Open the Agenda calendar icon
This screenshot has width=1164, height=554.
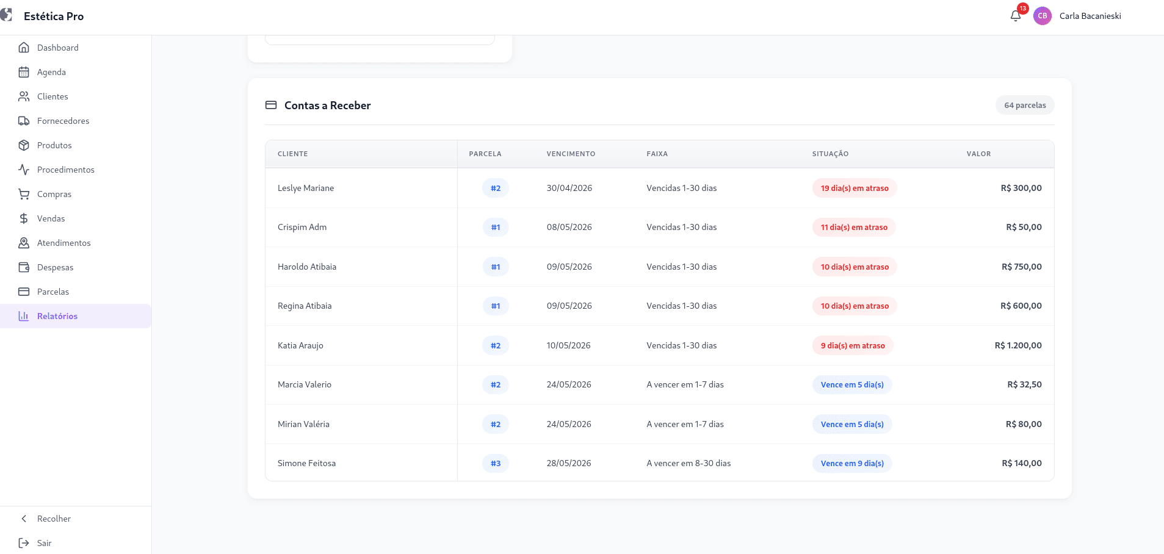point(24,72)
